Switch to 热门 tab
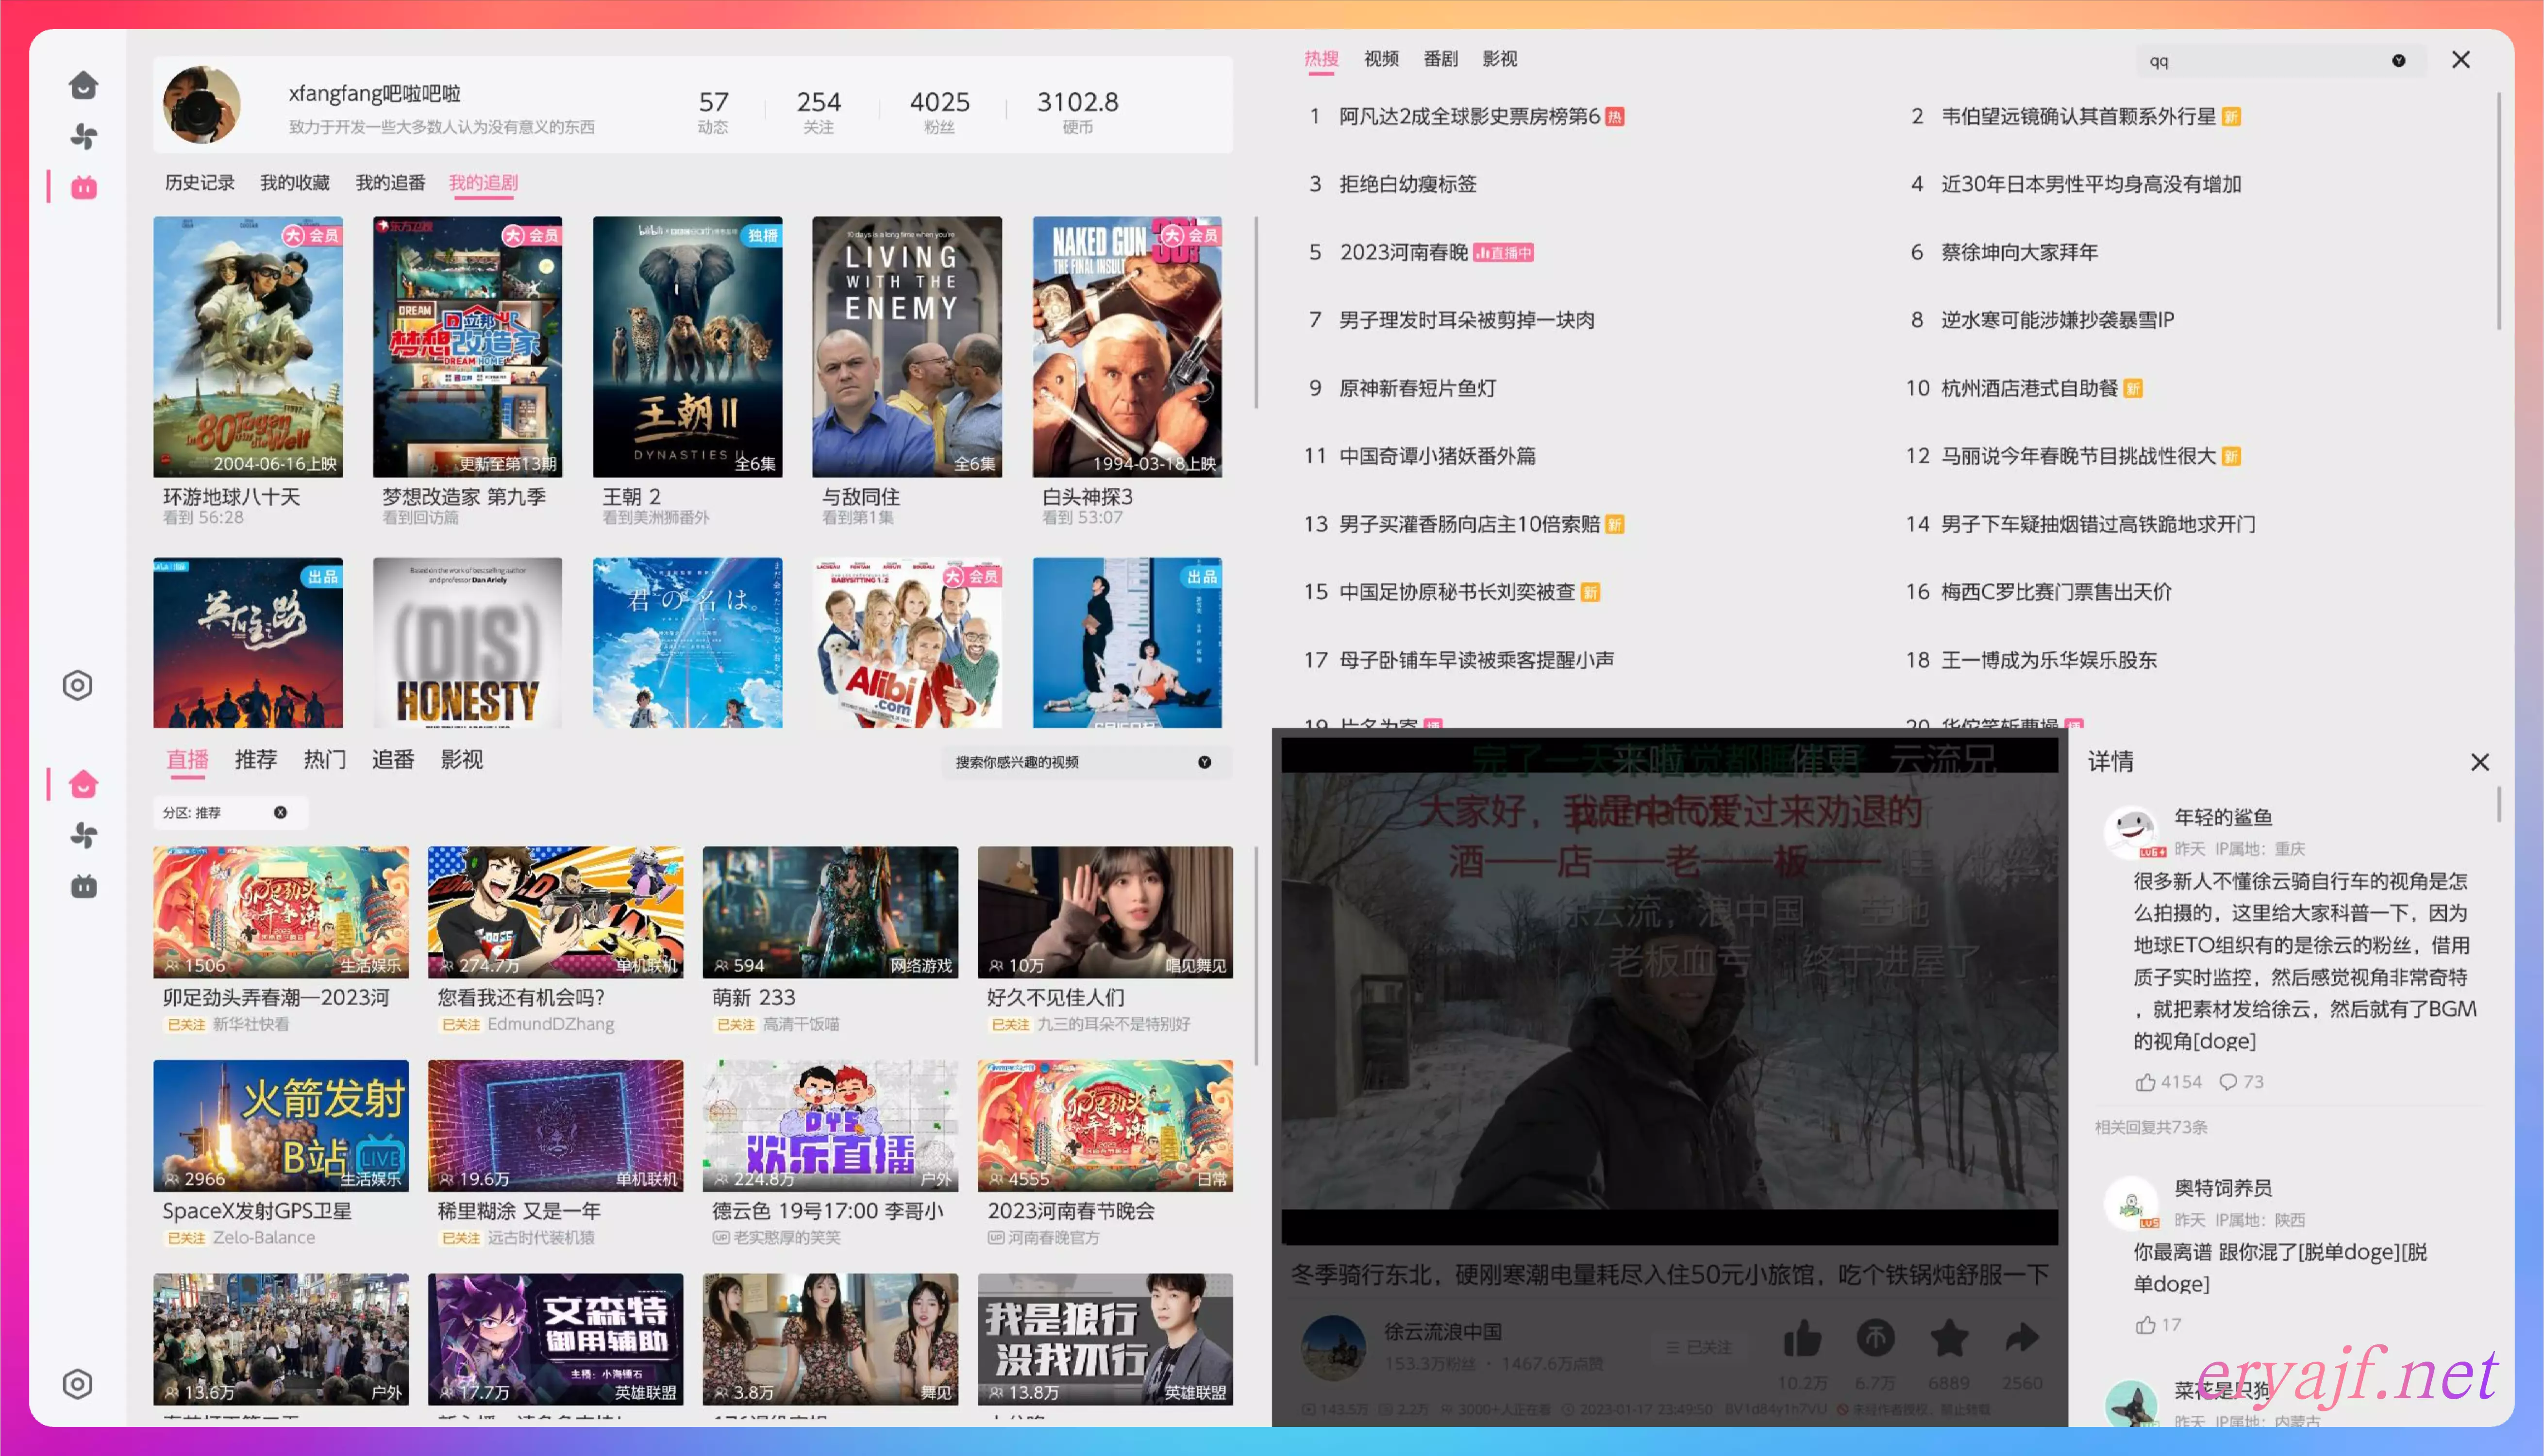The image size is (2544, 1456). click(325, 760)
